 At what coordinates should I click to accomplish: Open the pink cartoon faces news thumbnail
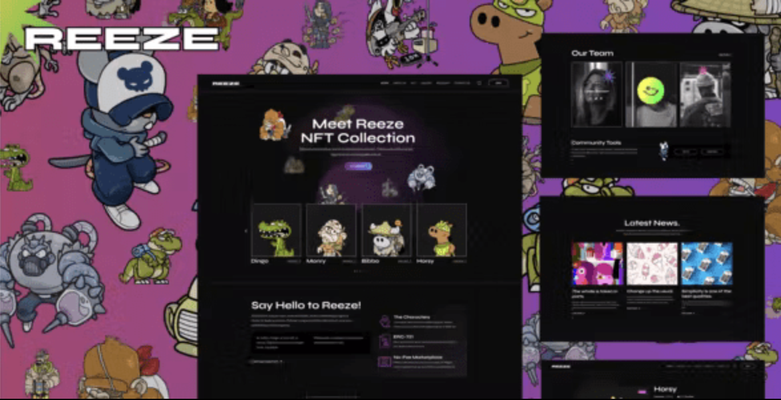tap(597, 264)
